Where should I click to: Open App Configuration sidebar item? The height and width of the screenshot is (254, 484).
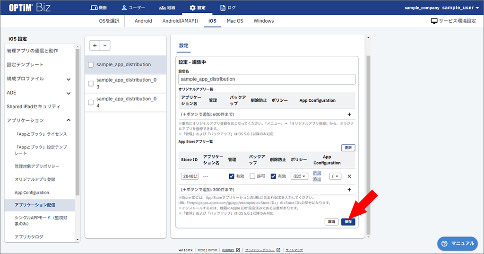(32, 193)
